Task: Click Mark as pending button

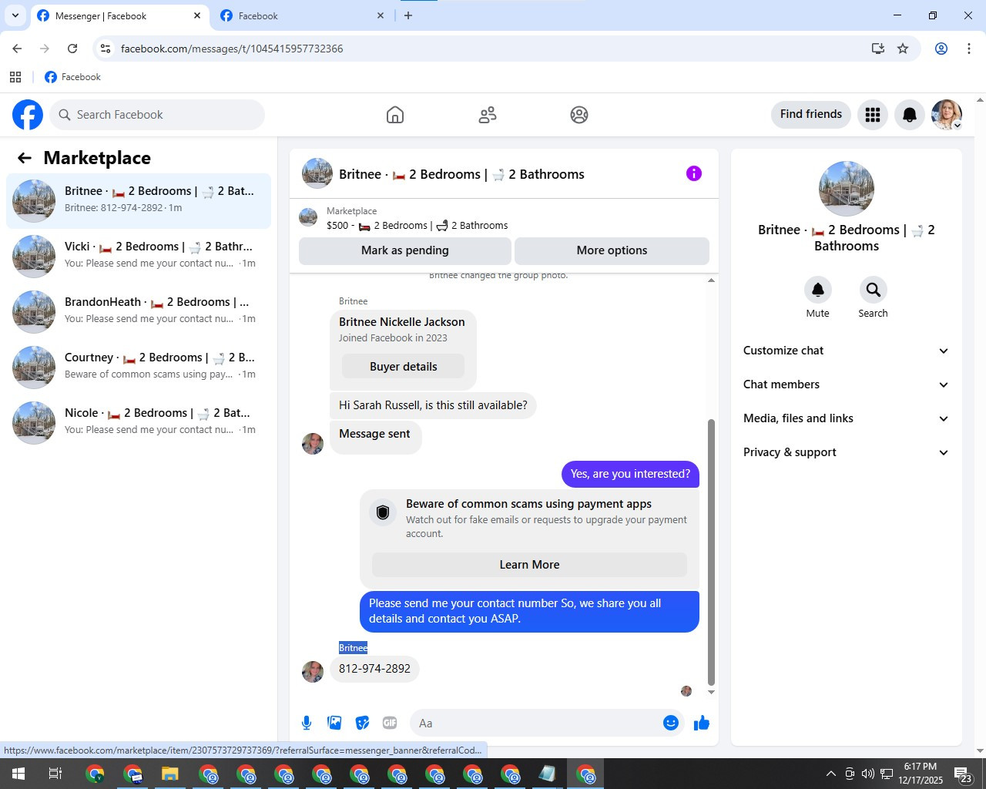Action: click(x=404, y=250)
